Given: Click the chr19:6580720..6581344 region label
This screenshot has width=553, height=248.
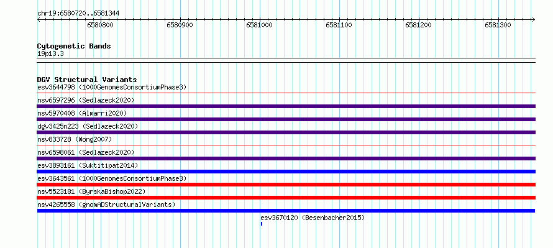Looking at the screenshot, I should tap(78, 14).
